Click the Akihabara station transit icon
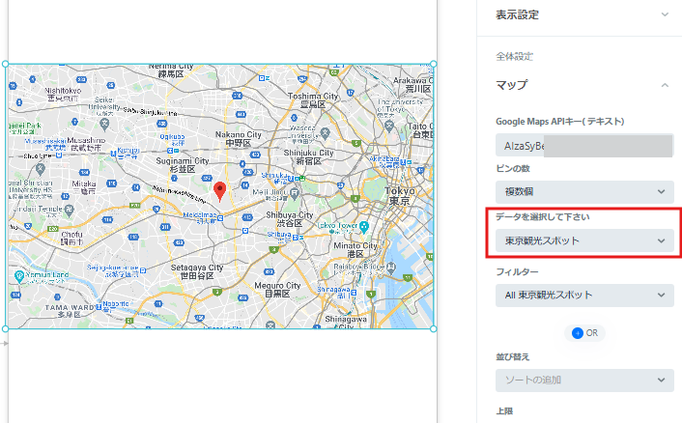Screen dimensions: 682x423 tap(403, 162)
